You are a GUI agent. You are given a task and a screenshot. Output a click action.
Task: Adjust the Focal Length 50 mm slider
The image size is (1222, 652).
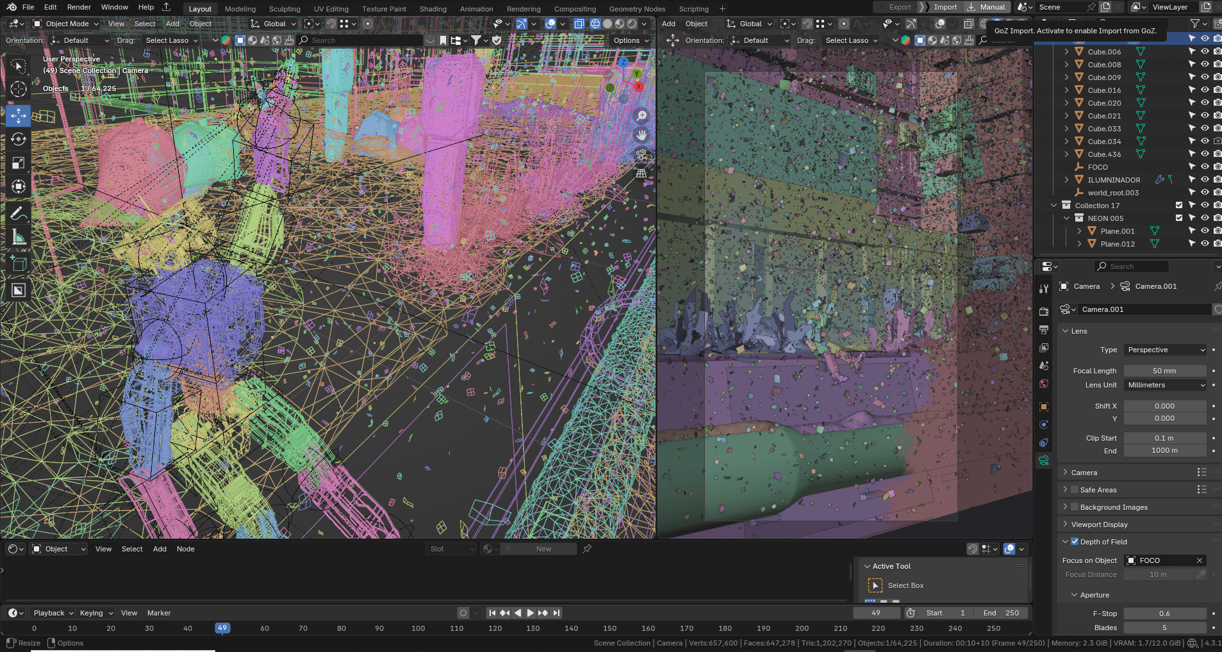[x=1165, y=371]
